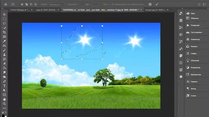
Task: Switch to the summer-11.jpg document tab
Action: [101, 10]
